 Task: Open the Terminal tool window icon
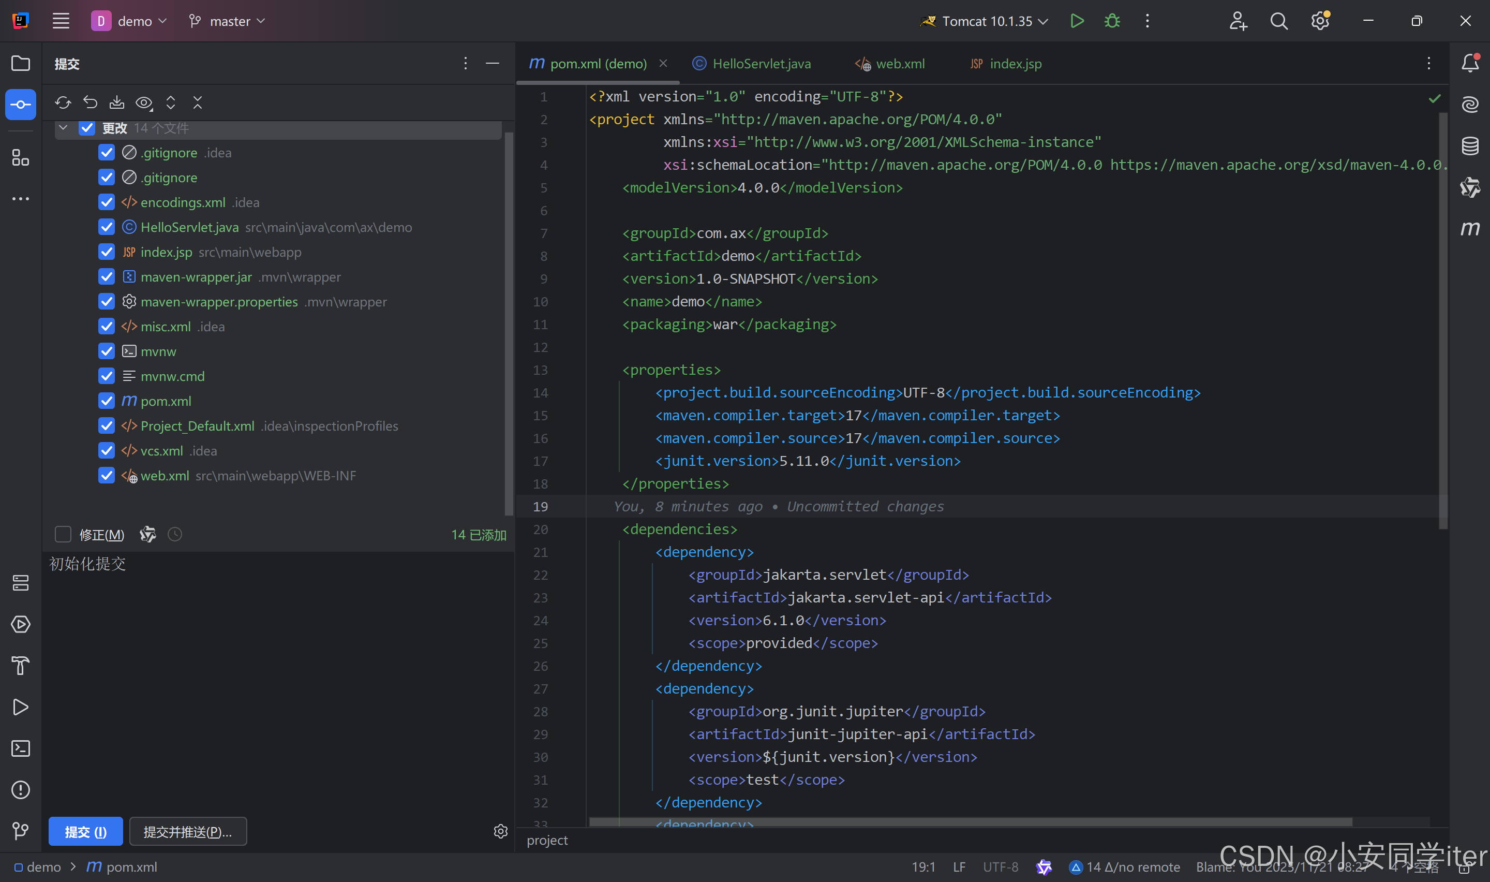(21, 748)
